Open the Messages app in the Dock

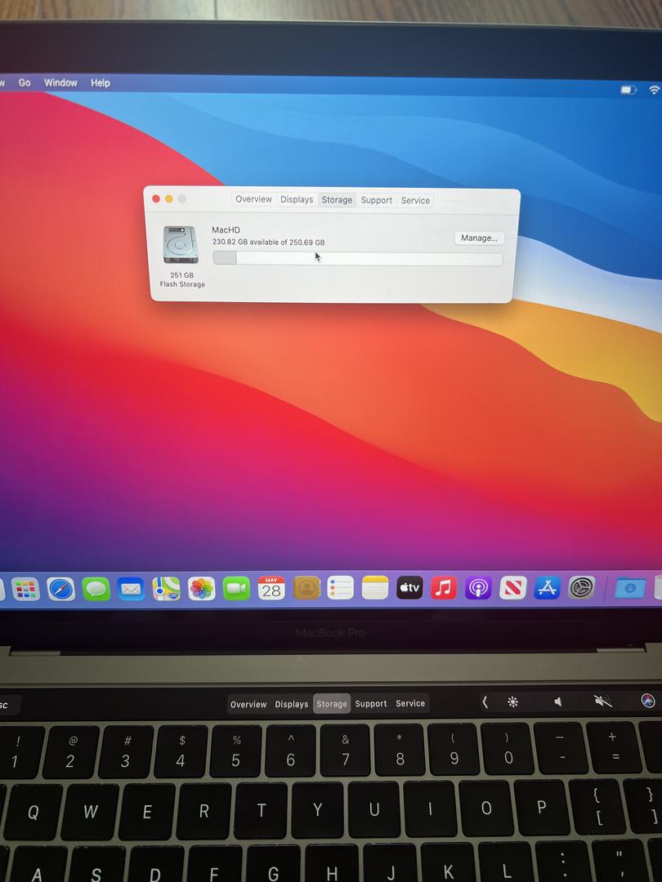point(96,589)
